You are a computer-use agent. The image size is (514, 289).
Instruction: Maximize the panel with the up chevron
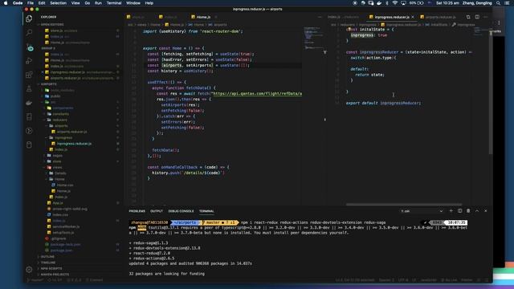[x=477, y=211]
